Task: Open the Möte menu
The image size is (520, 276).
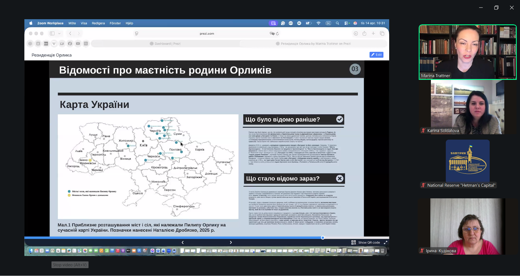Action: coord(72,23)
